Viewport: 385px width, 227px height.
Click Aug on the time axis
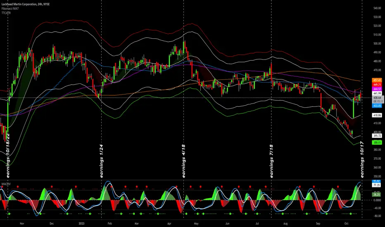point(285,224)
